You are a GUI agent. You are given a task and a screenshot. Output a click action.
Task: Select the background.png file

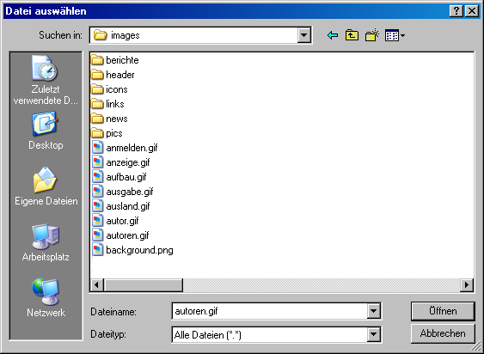(x=132, y=250)
